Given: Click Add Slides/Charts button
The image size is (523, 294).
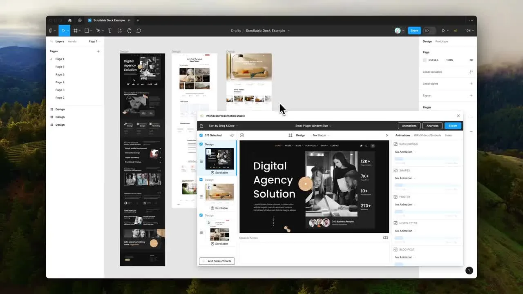Looking at the screenshot, I should [217, 261].
